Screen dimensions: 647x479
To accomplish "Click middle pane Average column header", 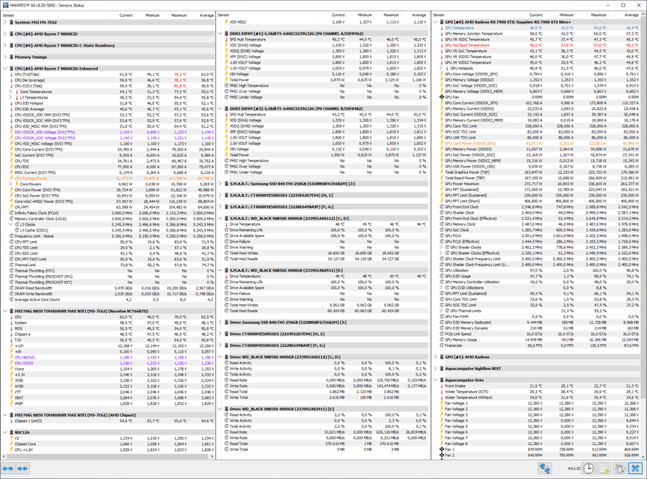I will pyautogui.click(x=414, y=15).
